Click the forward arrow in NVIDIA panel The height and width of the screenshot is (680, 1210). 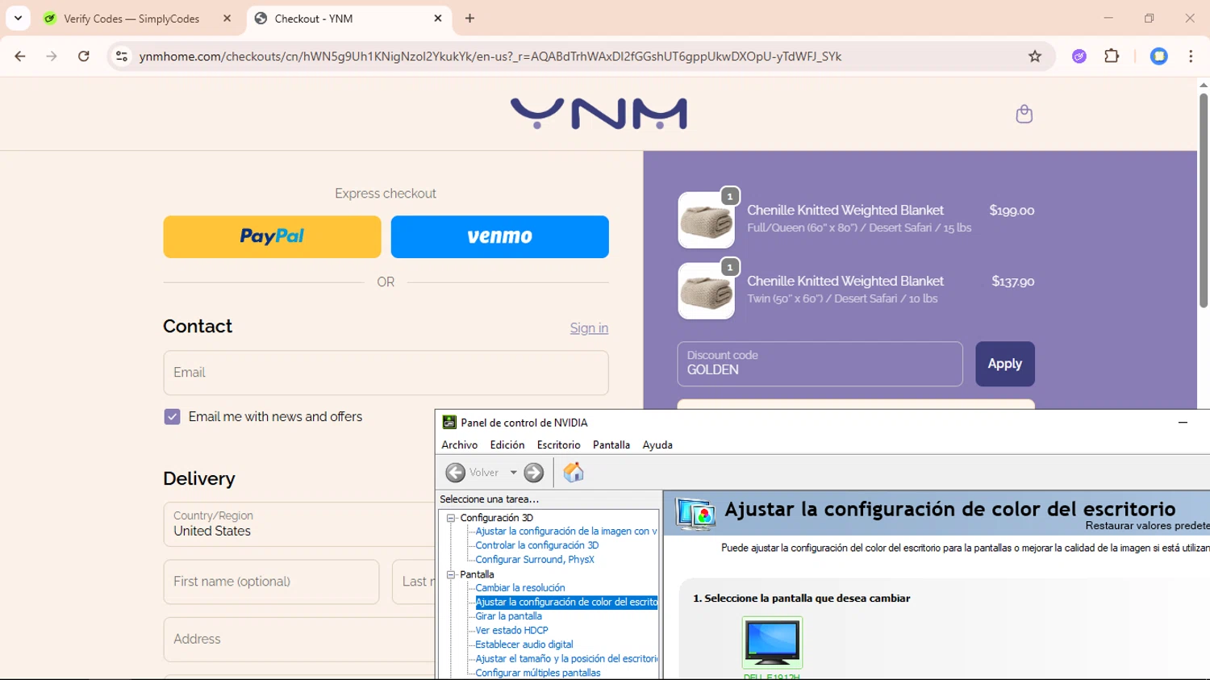point(534,473)
